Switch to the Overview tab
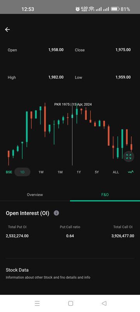The image size is (140, 312). [35, 195]
